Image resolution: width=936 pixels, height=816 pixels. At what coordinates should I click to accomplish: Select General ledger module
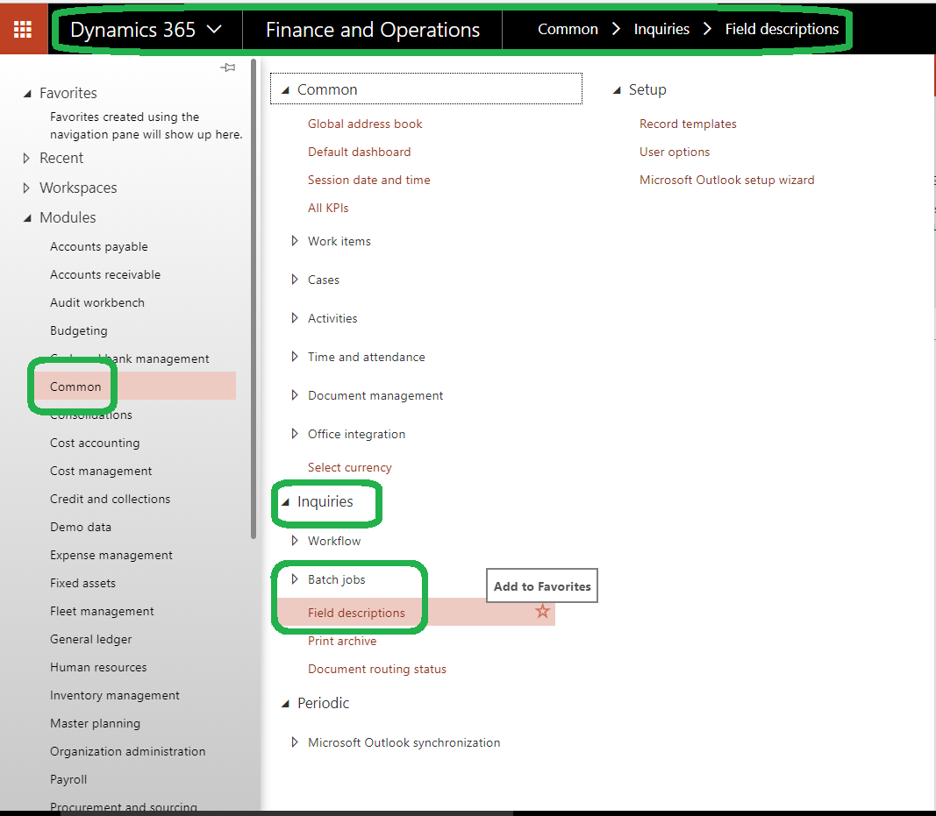coord(90,640)
